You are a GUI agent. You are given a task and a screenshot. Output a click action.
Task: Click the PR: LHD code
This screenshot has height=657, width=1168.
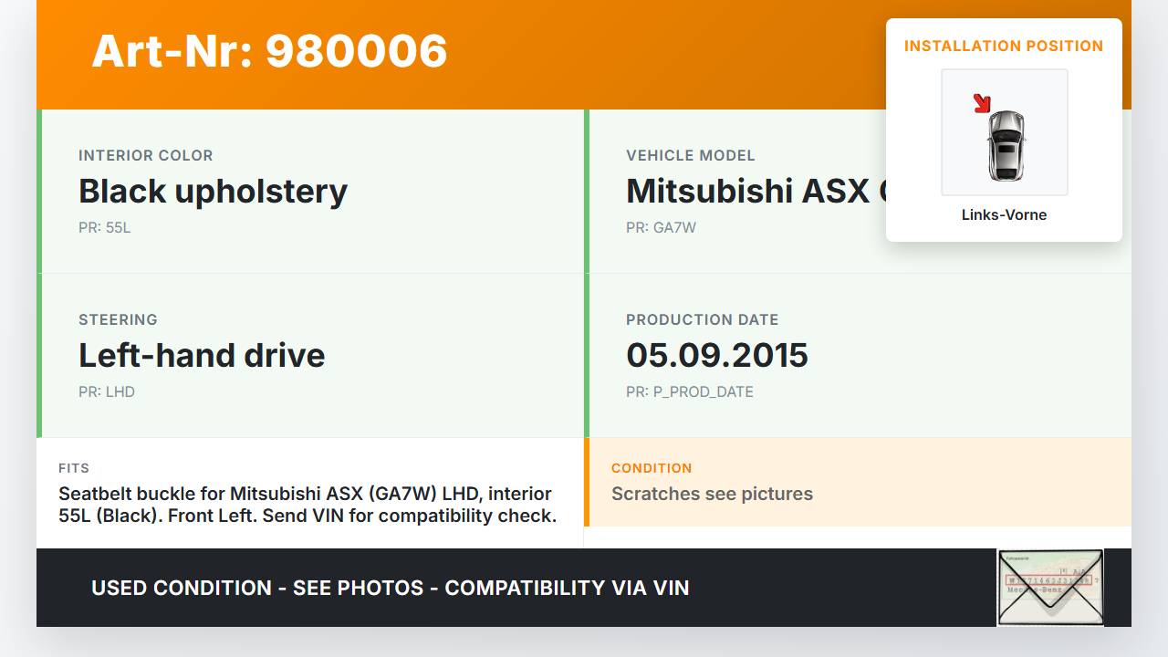106,392
